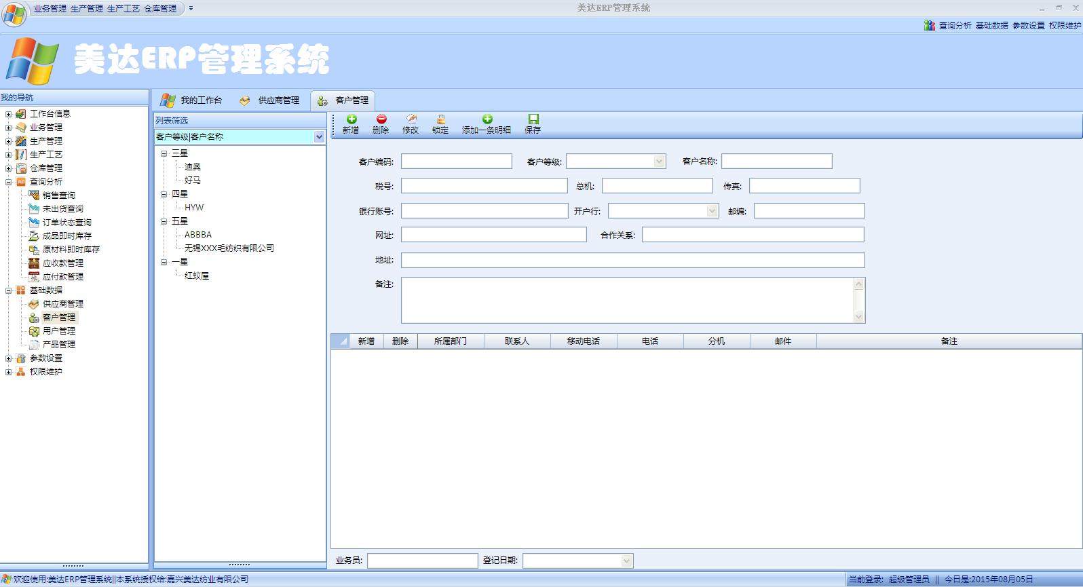1083x587 pixels.
Task: Click 删除 column header in detail grid
Action: coord(400,341)
